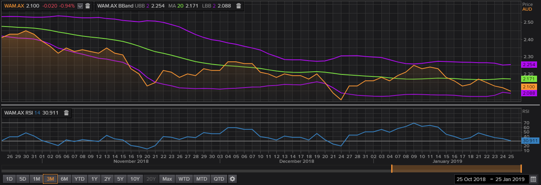Click the November 2018 axis label
Screen dimensions: 541x185
tap(131, 161)
